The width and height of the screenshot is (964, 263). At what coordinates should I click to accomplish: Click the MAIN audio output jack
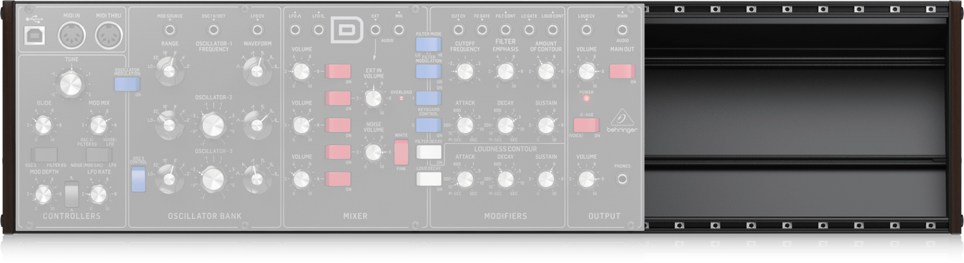622,30
